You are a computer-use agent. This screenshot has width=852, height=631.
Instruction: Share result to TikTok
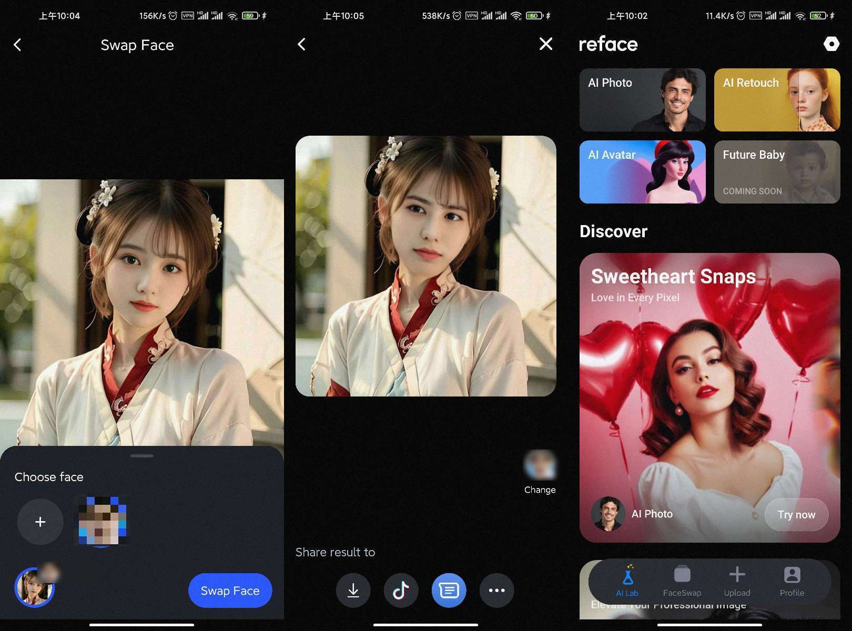coord(401,591)
